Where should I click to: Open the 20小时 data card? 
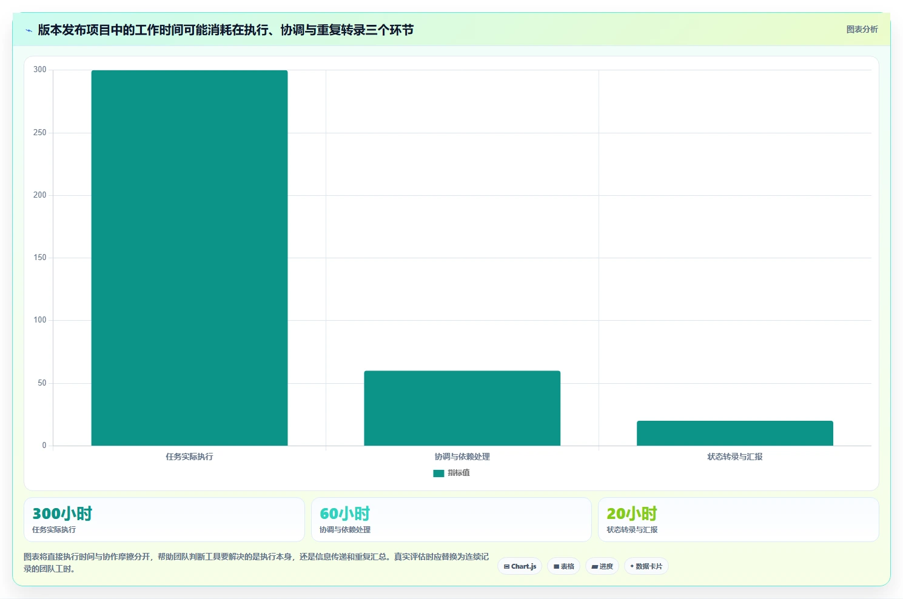[739, 520]
